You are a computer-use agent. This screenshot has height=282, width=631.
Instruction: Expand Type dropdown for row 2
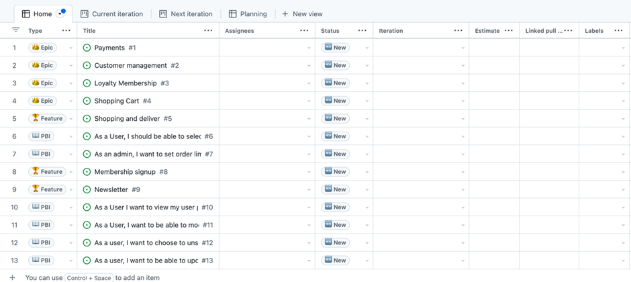[x=71, y=66]
